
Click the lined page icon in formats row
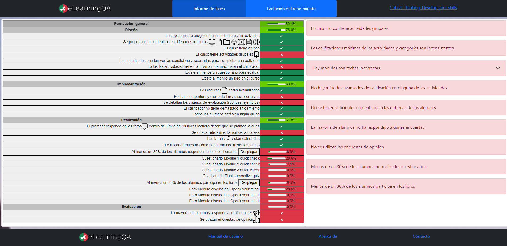249,42
